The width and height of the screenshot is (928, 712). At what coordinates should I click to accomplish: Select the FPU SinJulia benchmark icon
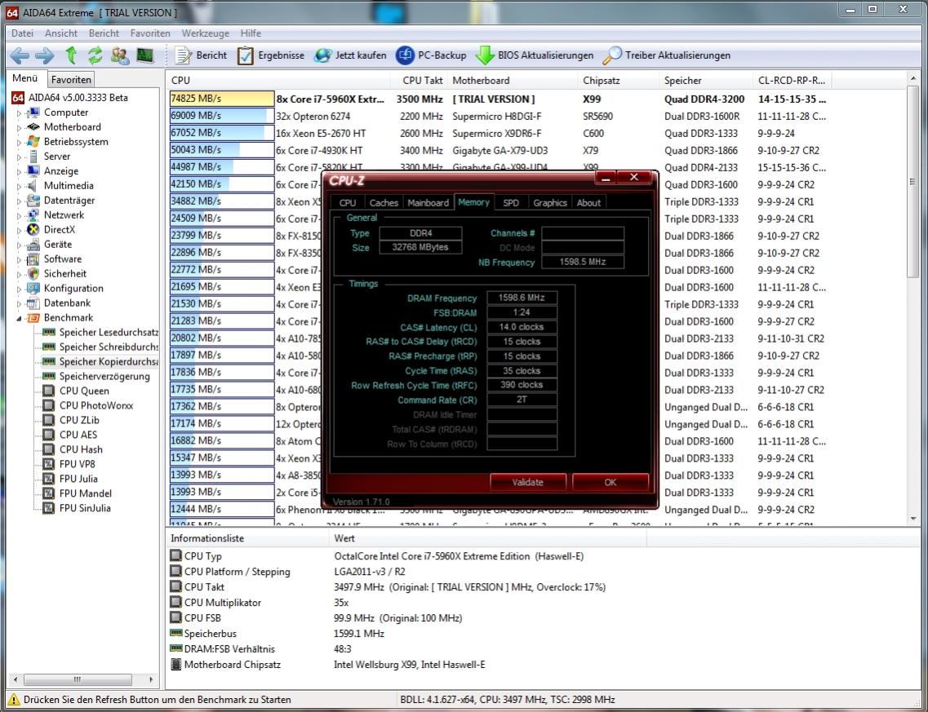pos(48,508)
